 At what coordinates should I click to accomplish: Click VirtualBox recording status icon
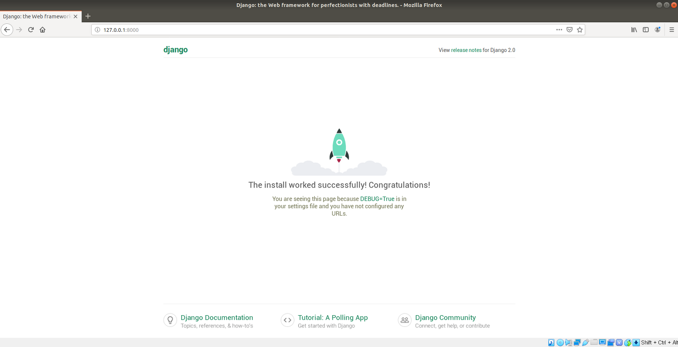coord(611,342)
